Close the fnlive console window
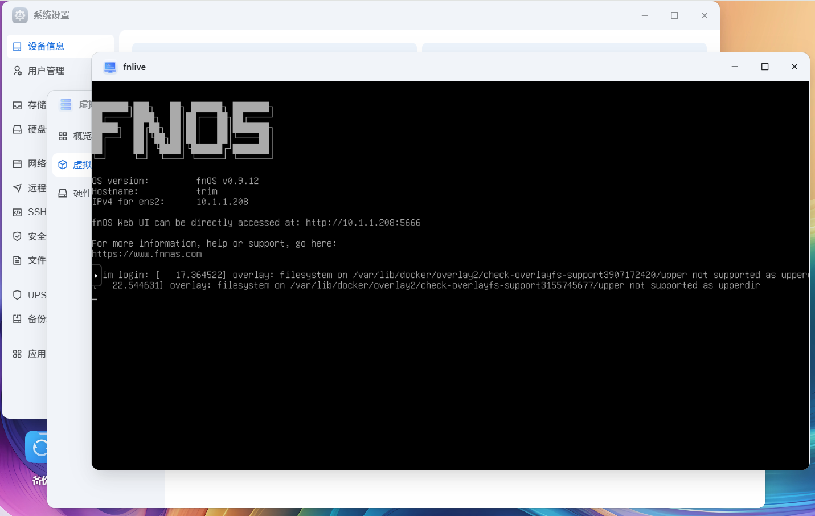Viewport: 815px width, 516px height. pos(794,67)
